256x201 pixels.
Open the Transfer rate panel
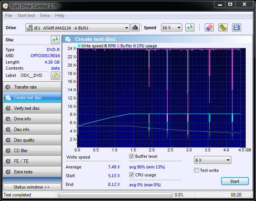click(32, 87)
